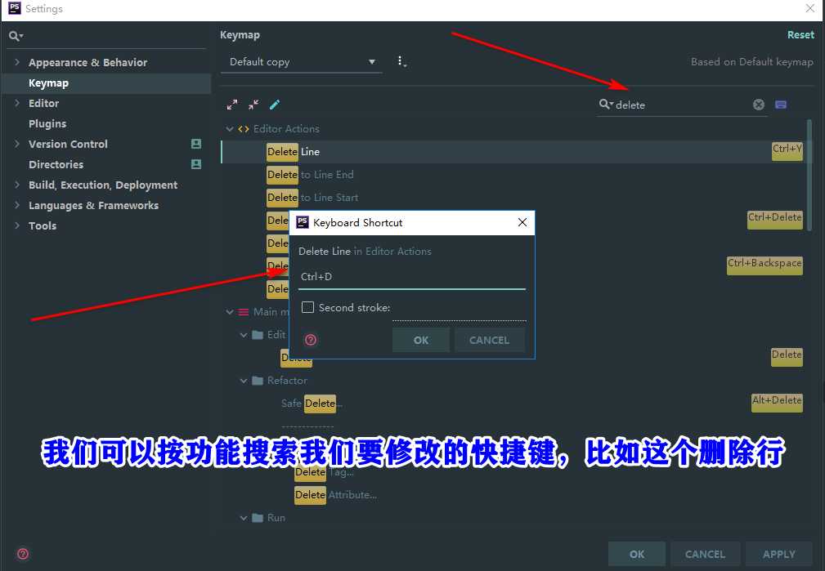
Task: Click the Reset link
Action: click(x=800, y=34)
